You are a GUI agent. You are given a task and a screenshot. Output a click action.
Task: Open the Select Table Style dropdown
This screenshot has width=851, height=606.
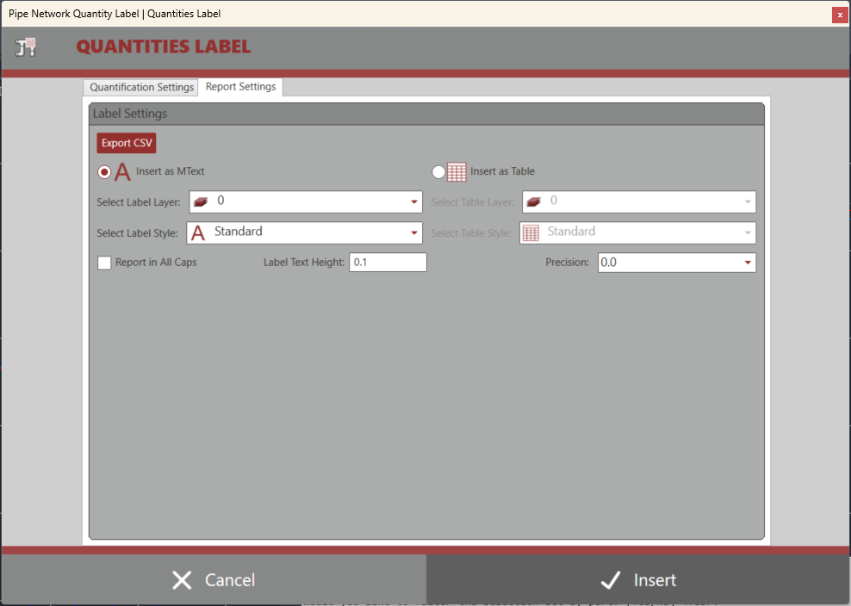click(x=637, y=232)
